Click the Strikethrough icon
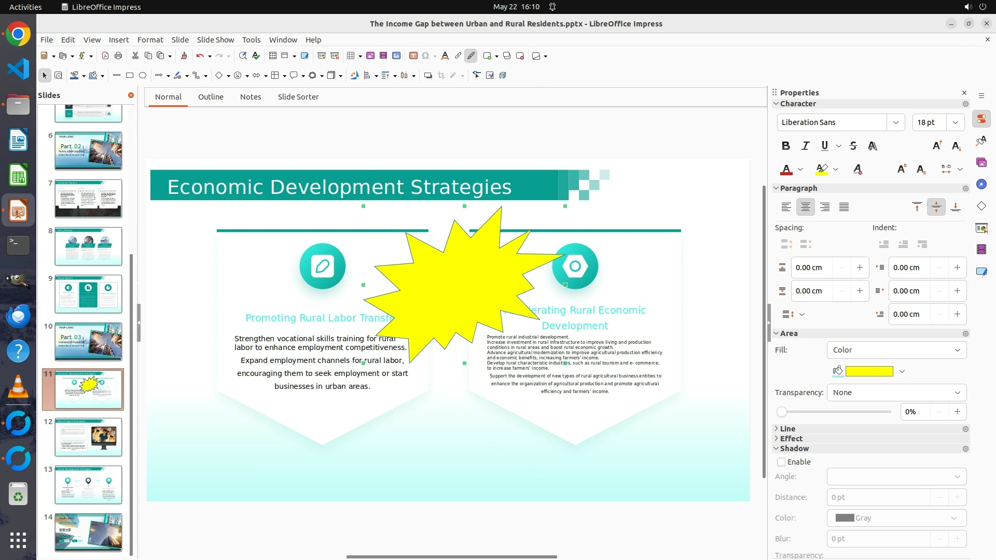Viewport: 996px width, 560px height. point(853,146)
